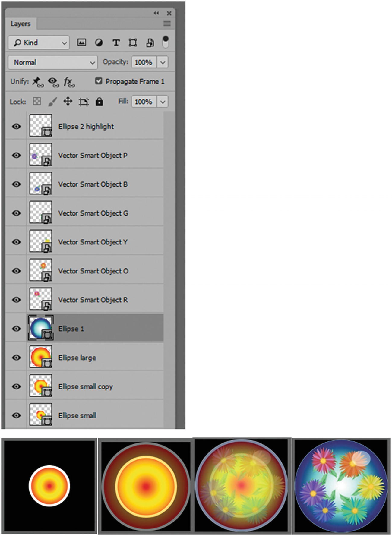Screen dimensions: 392x536
Task: Hide Ellipse 2 highlight layer
Action: point(16,126)
